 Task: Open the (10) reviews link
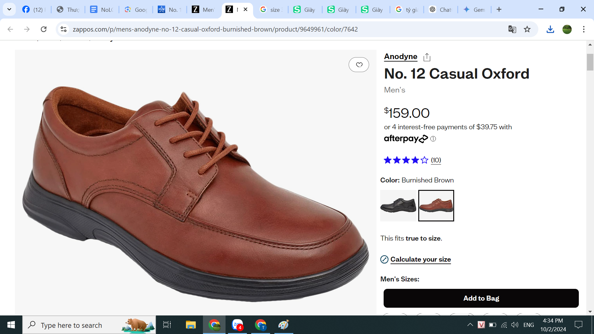(x=436, y=160)
